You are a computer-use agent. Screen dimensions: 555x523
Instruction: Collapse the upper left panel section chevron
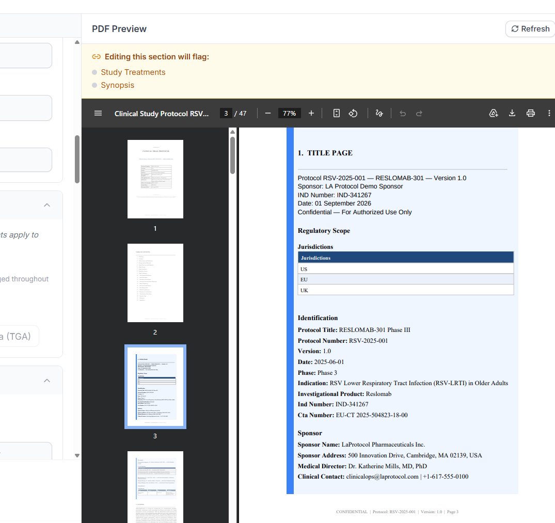coord(46,205)
